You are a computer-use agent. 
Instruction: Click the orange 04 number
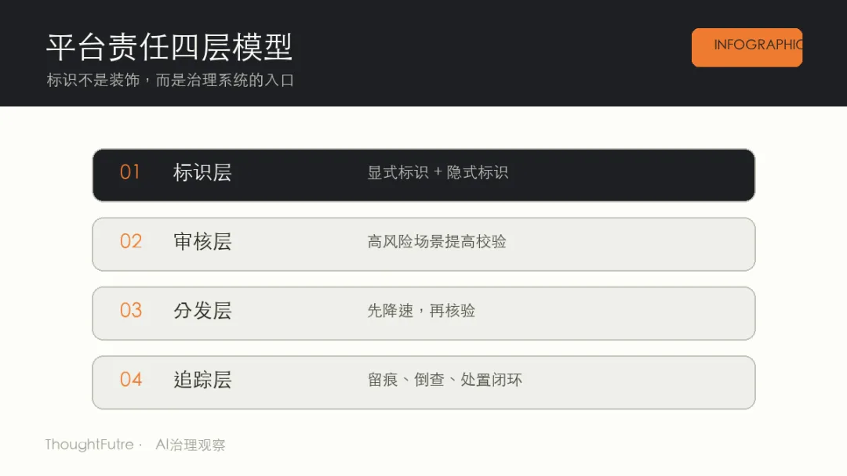[131, 380]
